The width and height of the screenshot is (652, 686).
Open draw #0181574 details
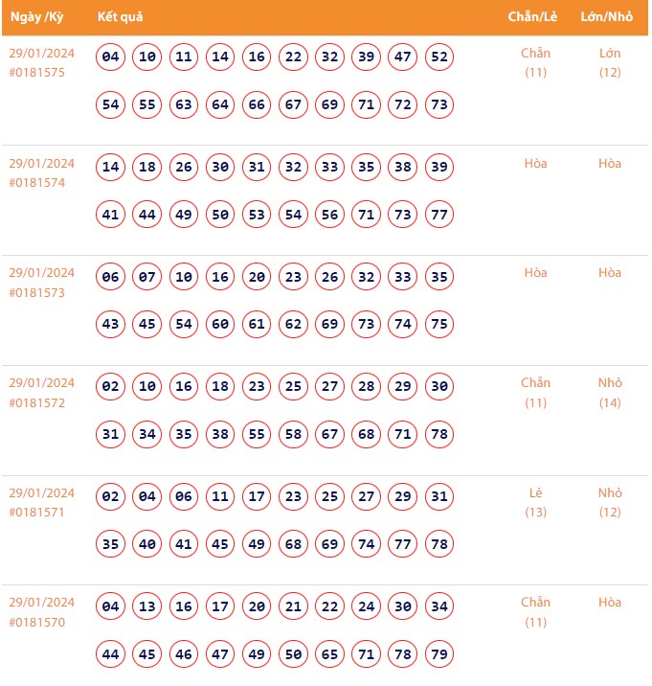[x=37, y=183]
